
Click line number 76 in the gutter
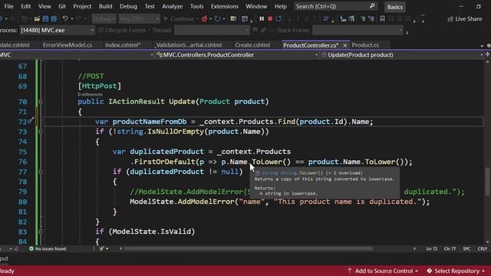[22, 162]
